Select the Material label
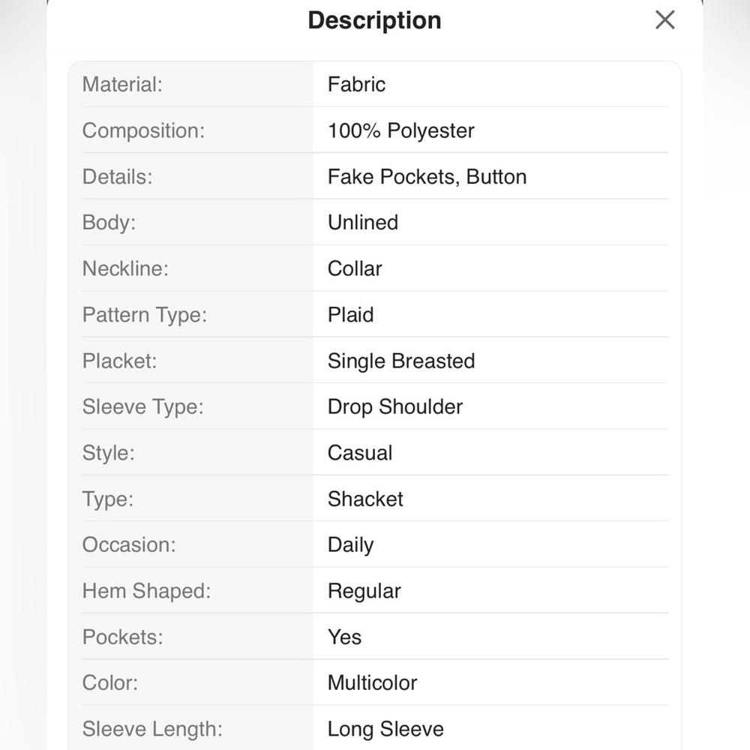 122,85
